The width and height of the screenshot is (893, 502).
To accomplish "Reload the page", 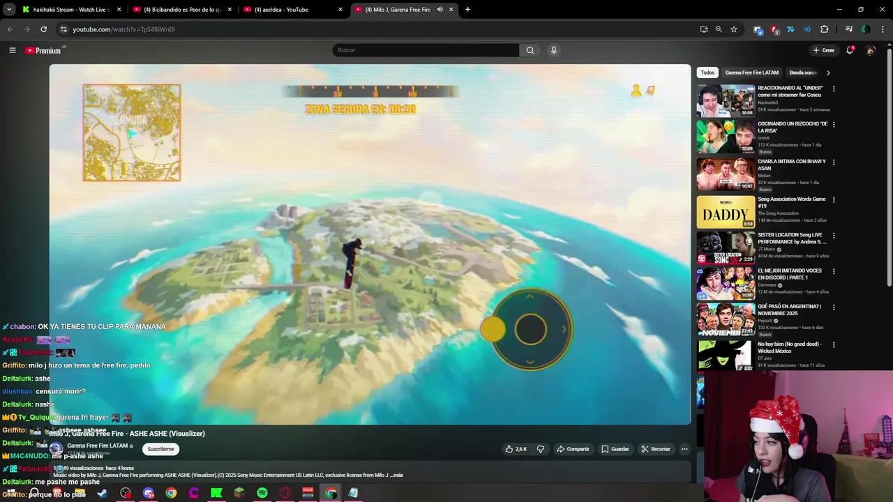I will 43,29.
